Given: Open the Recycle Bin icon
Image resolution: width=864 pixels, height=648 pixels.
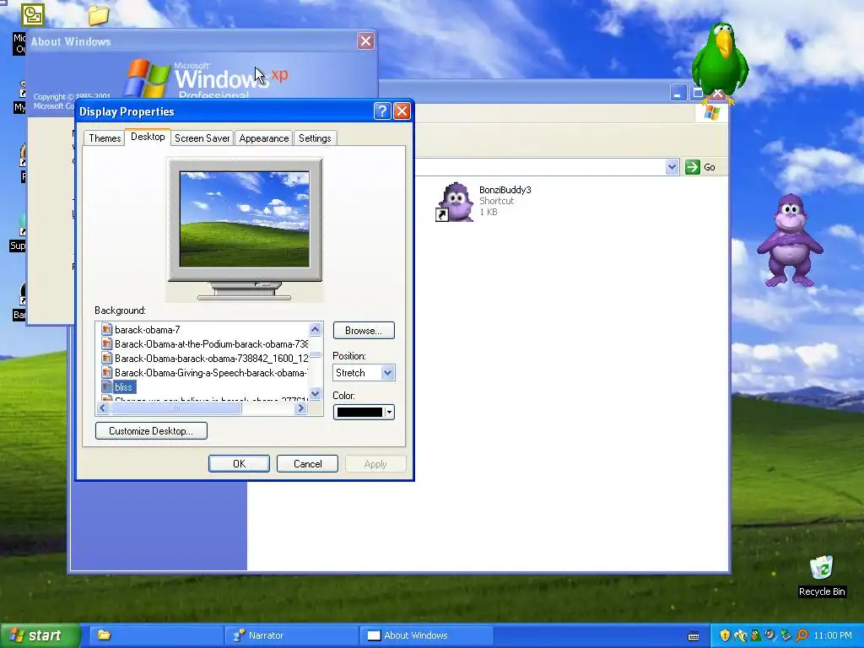Looking at the screenshot, I should [x=821, y=568].
